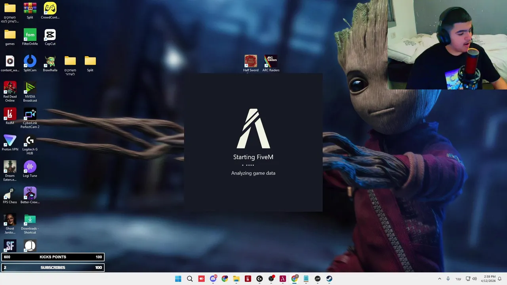The height and width of the screenshot is (285, 507).
Task: Click the FiveM logo on splash screen
Action: pyautogui.click(x=253, y=129)
